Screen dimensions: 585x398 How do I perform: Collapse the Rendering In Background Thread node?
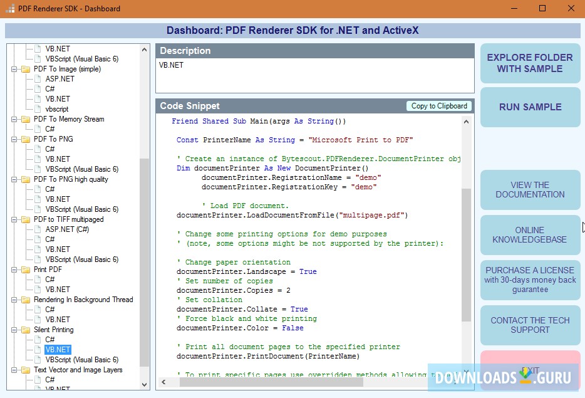click(x=14, y=300)
